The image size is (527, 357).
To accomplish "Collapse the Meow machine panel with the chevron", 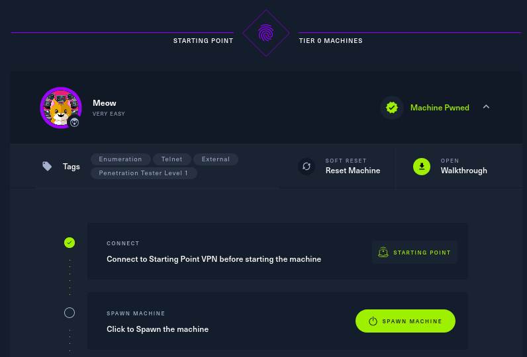I will point(486,107).
